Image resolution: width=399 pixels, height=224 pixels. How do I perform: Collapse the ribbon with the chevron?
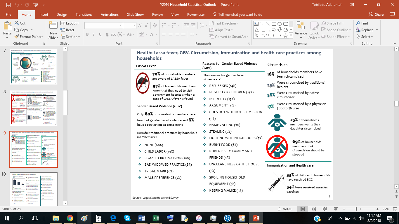coord(394,43)
